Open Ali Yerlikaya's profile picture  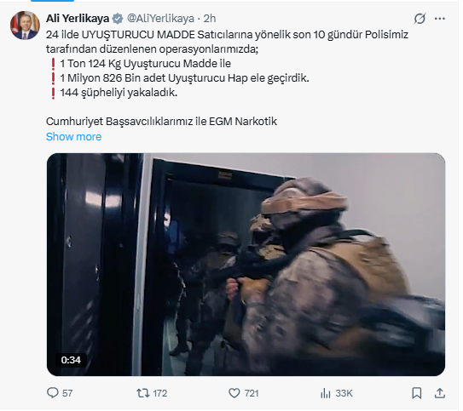[25, 26]
